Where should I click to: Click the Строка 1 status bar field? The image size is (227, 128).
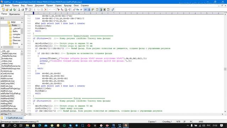tap(152, 122)
